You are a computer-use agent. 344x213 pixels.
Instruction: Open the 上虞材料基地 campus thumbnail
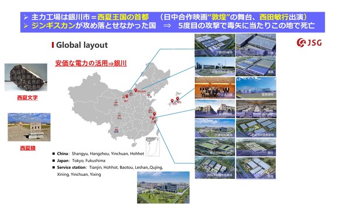(x=215, y=128)
